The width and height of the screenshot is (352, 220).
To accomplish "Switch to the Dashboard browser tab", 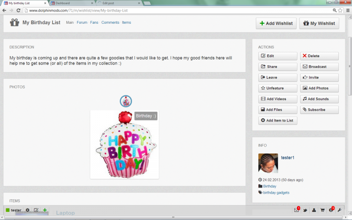I will 70,3.
